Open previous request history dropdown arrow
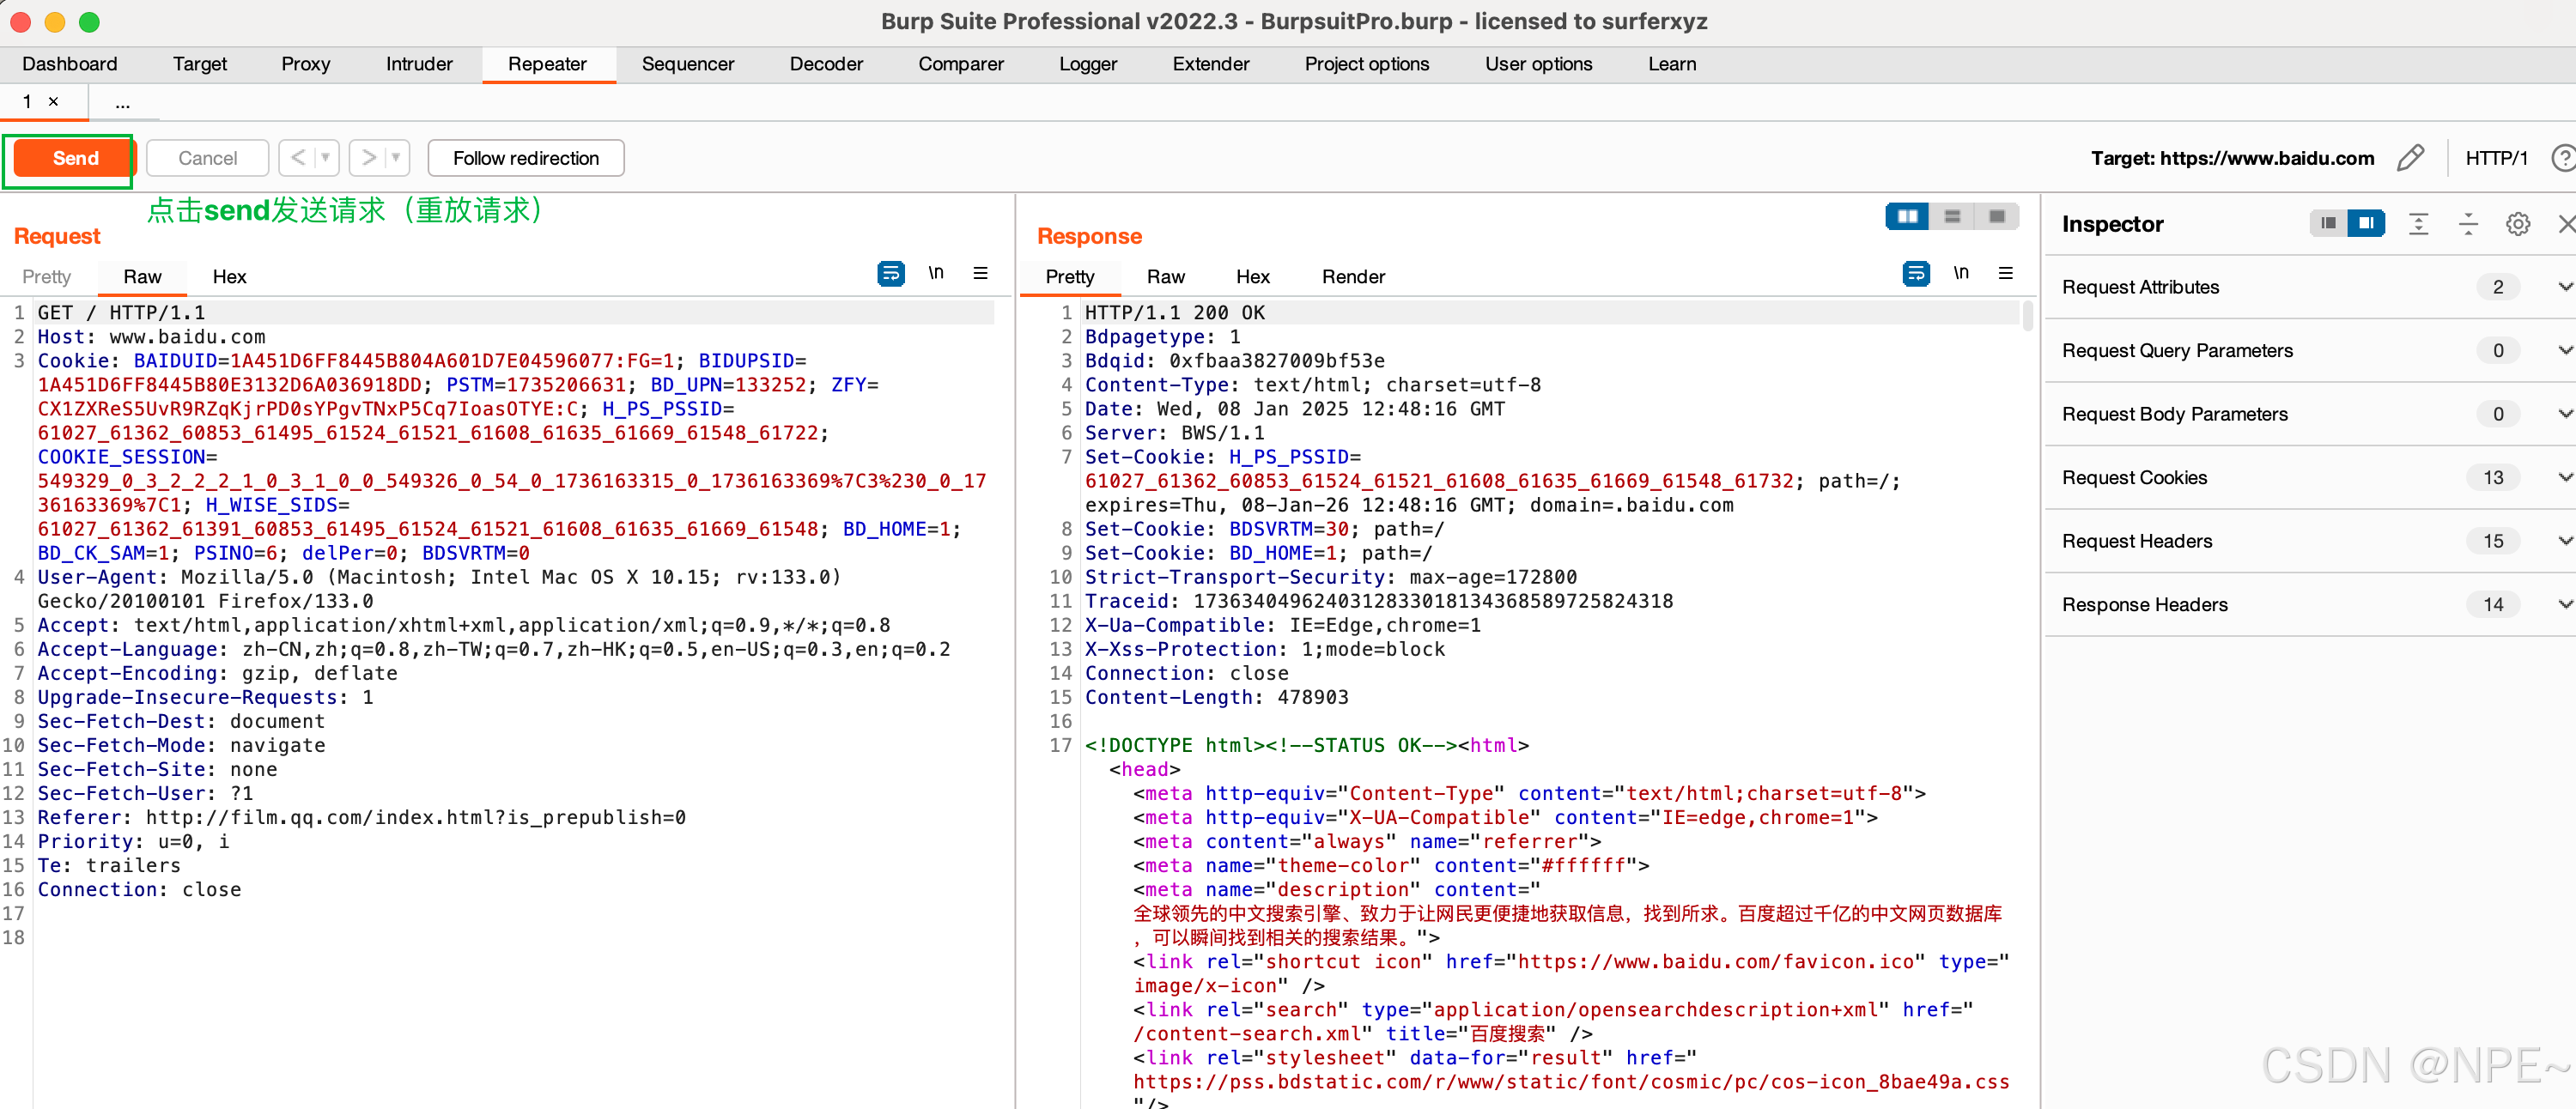The width and height of the screenshot is (2576, 1109). coord(325,158)
